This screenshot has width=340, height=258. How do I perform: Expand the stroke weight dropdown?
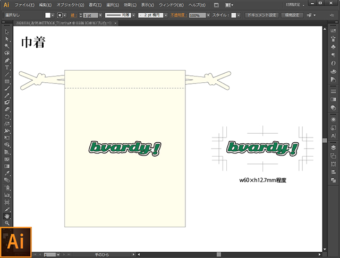[x=100, y=15]
